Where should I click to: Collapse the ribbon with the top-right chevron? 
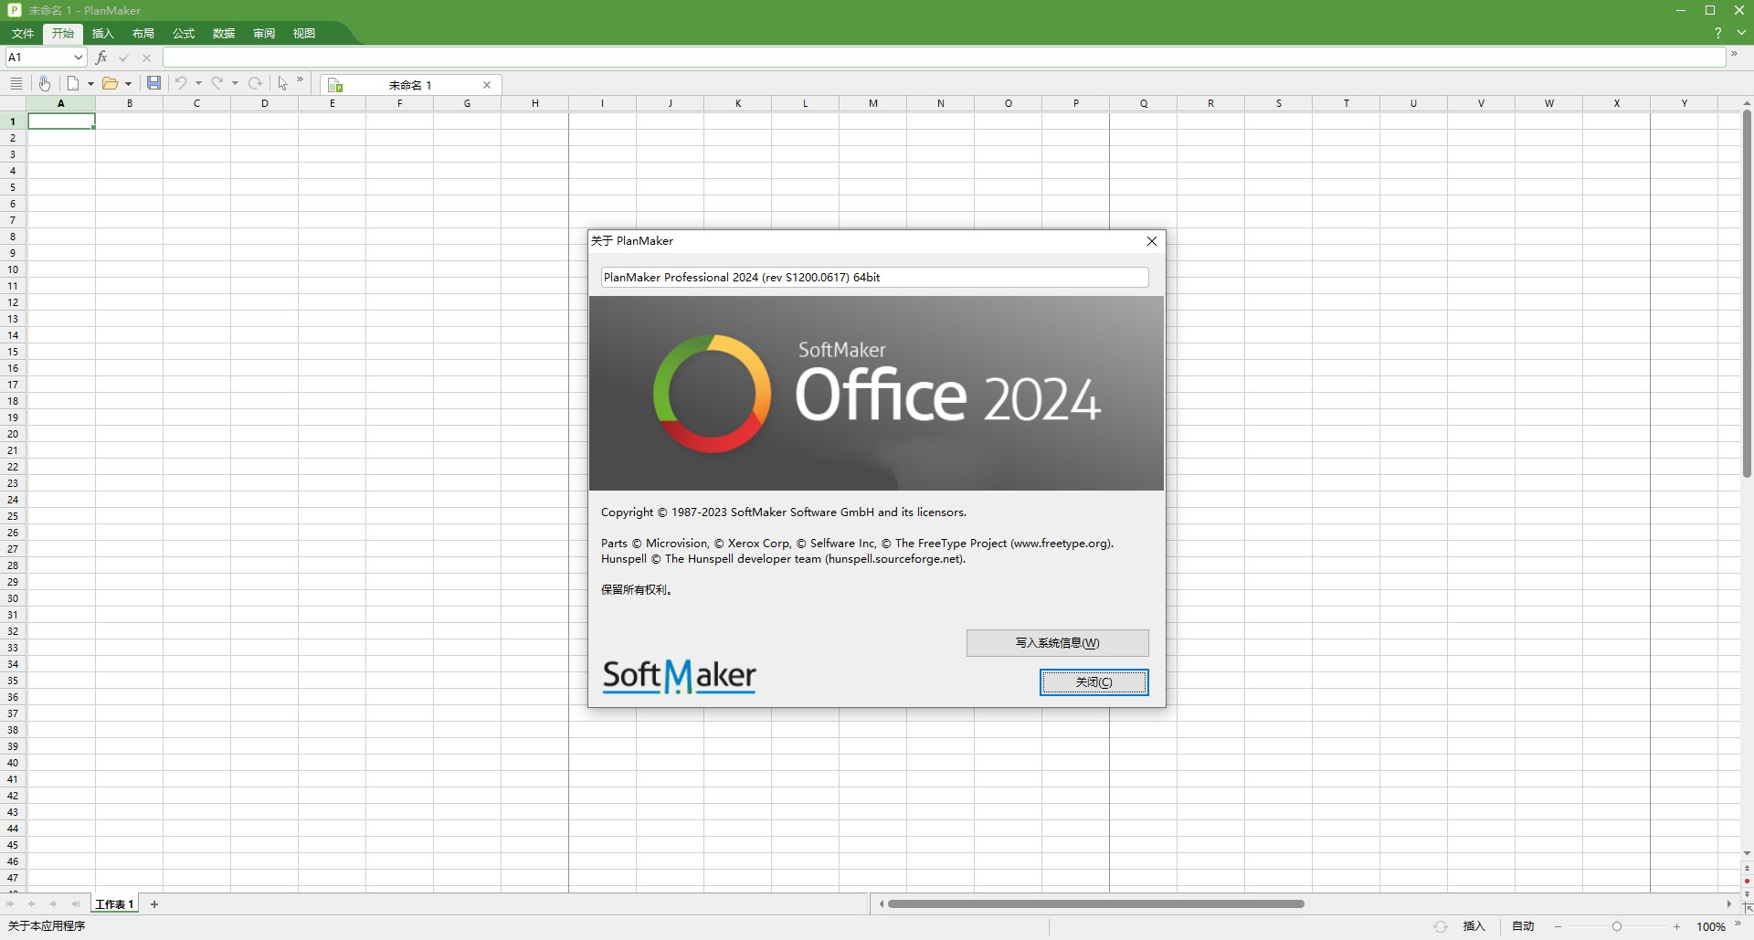(x=1741, y=33)
